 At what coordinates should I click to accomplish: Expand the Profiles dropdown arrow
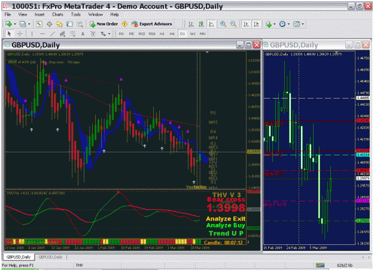29,24
